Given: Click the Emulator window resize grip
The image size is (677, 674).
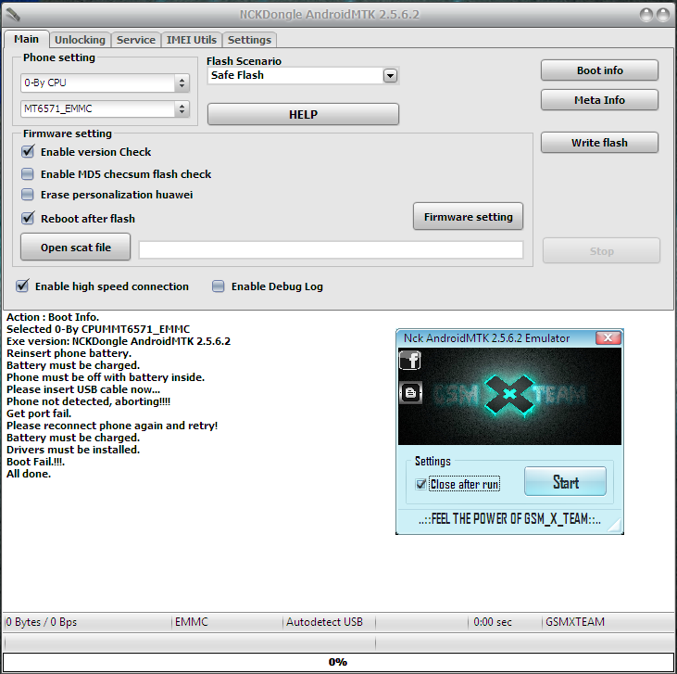Looking at the screenshot, I should (x=615, y=525).
